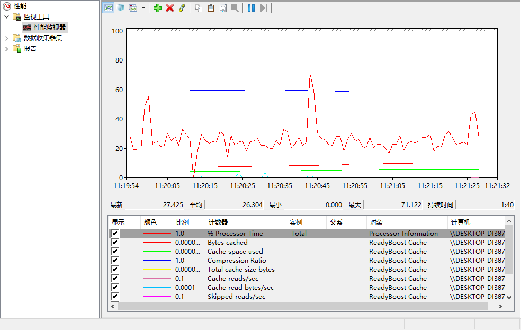Viewport: 521px width, 330px height.
Task: Click View Current Activity toolbar icon
Action: coord(109,7)
